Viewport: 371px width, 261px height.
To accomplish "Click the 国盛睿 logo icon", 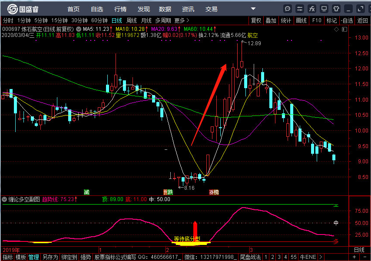I will [x=12, y=9].
